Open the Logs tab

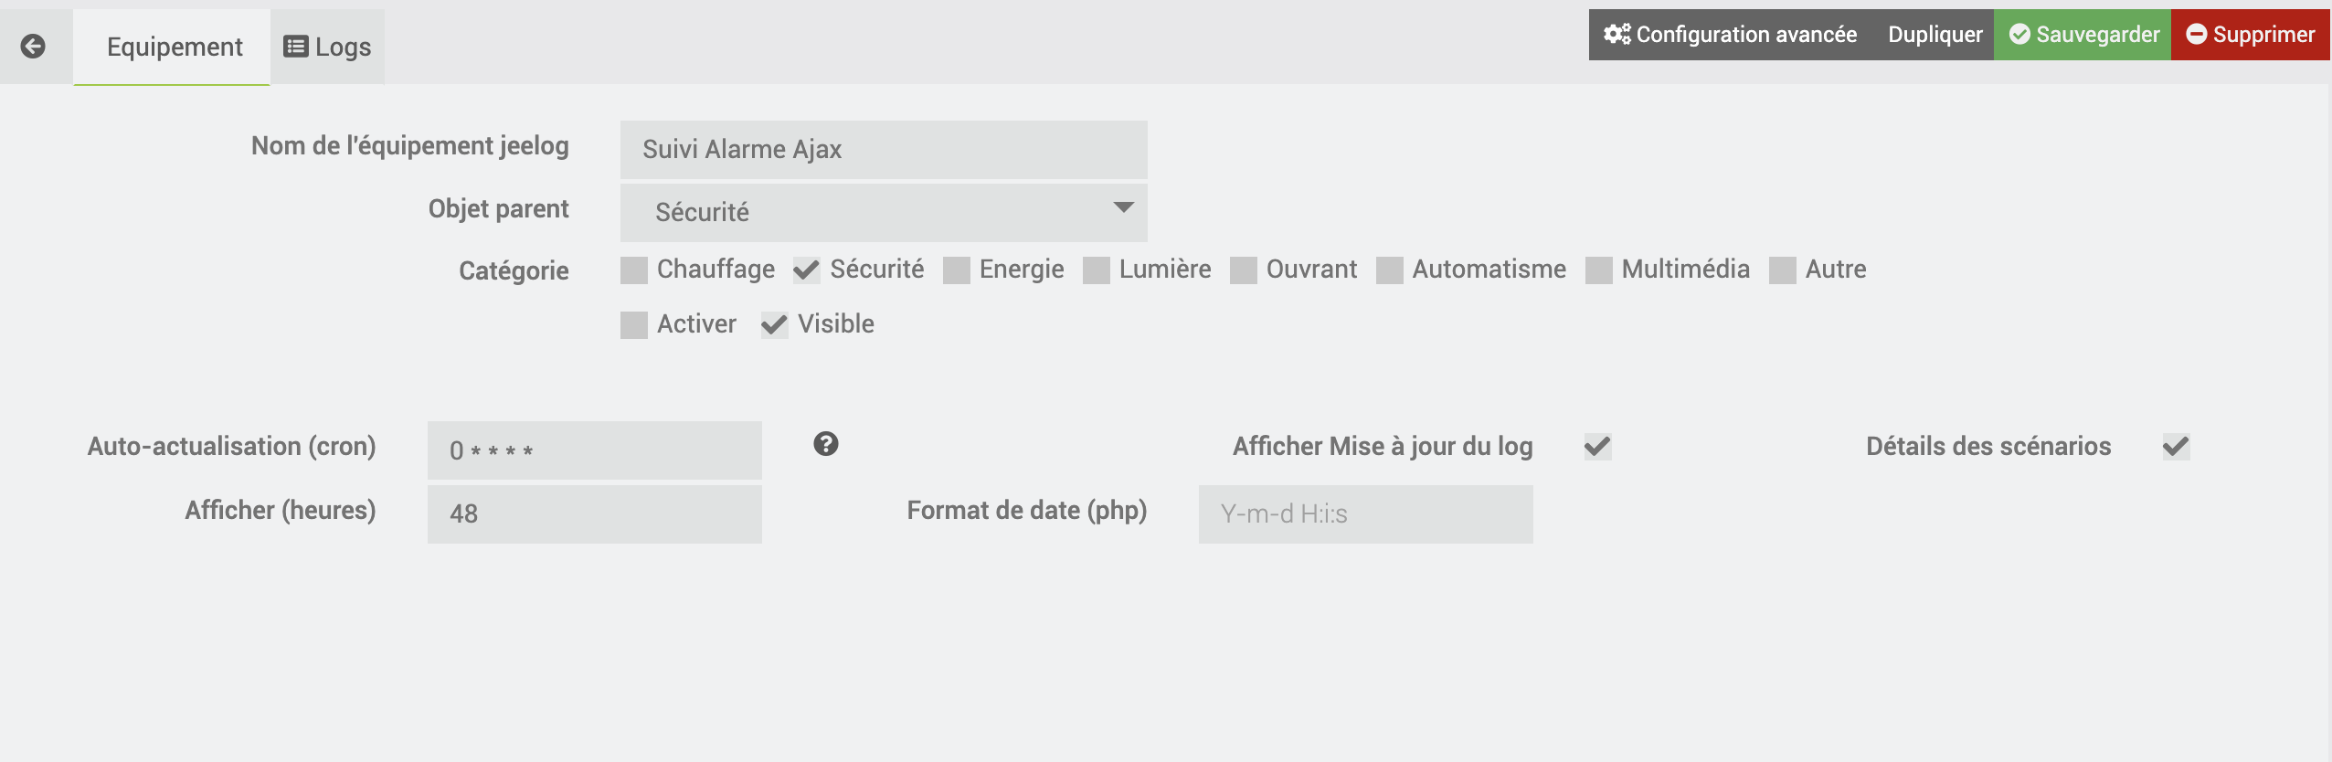(327, 47)
